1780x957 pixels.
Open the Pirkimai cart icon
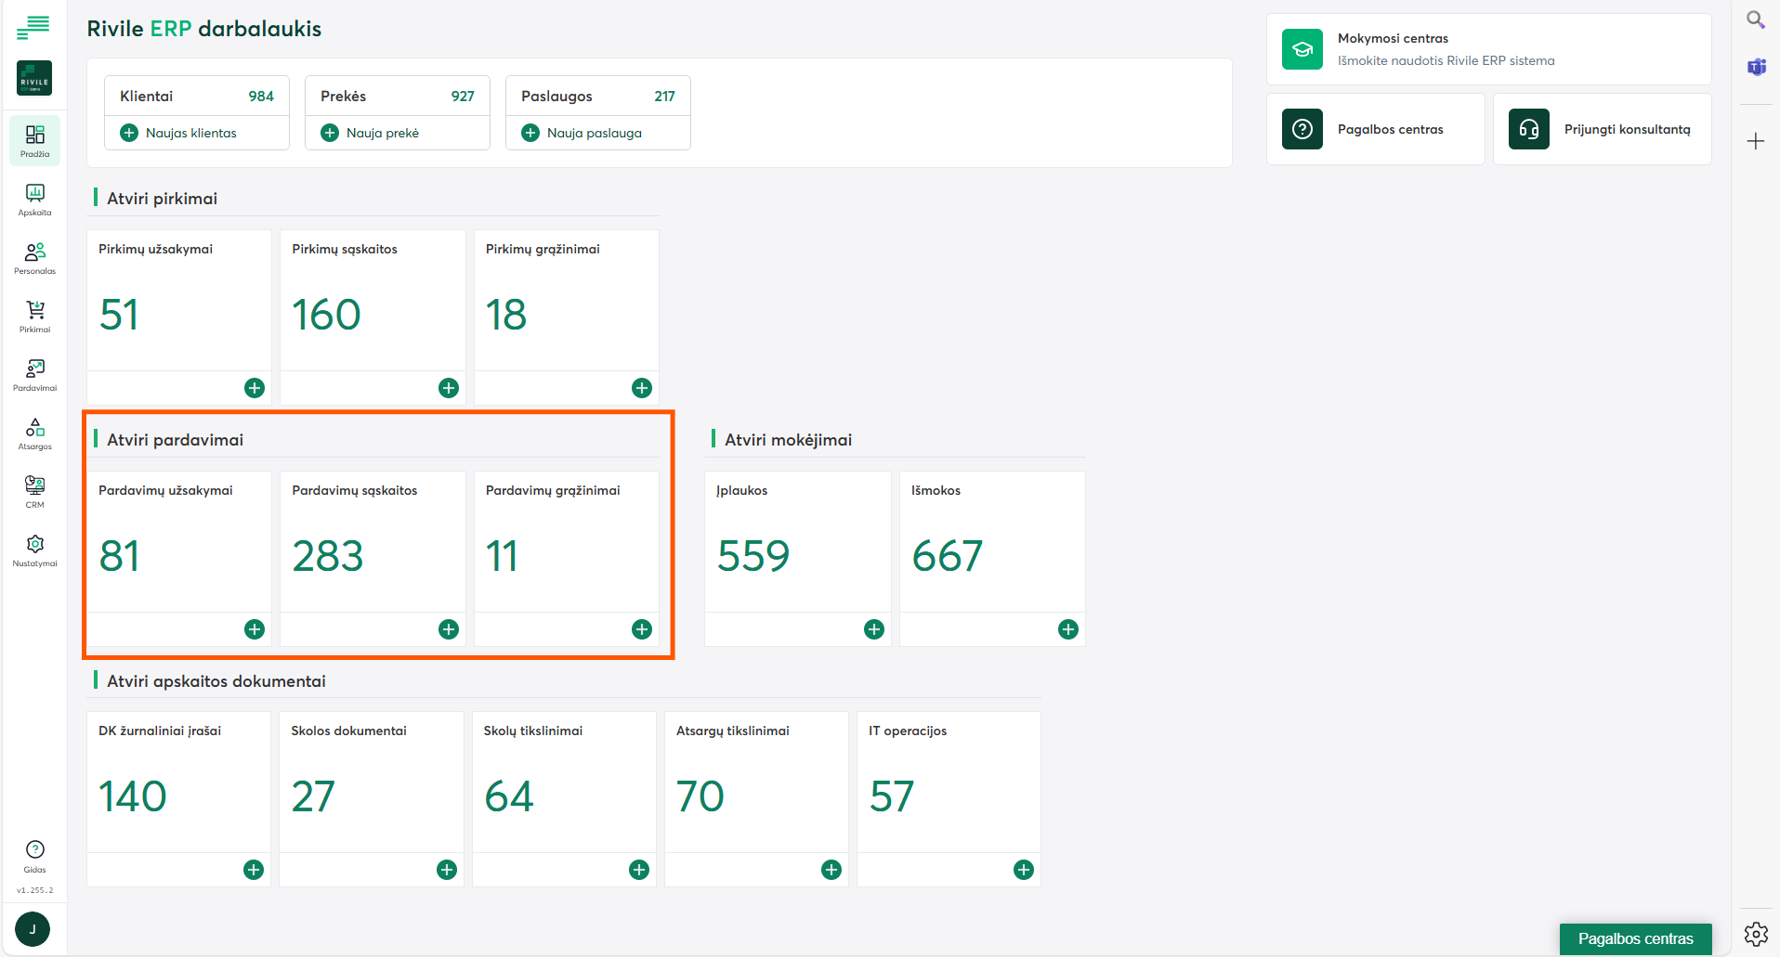point(34,317)
